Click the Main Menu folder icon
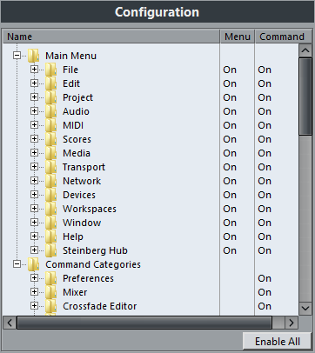Screen dimensions: 315x353 click(x=34, y=56)
